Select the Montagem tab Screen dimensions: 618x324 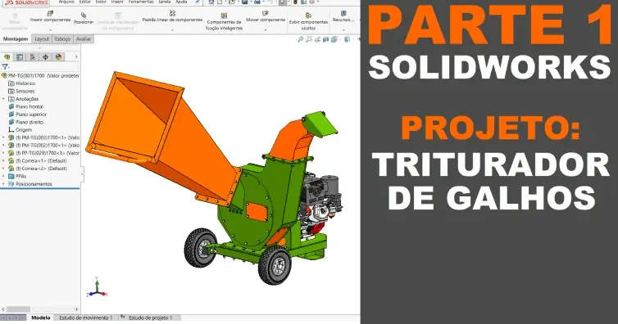coord(16,39)
